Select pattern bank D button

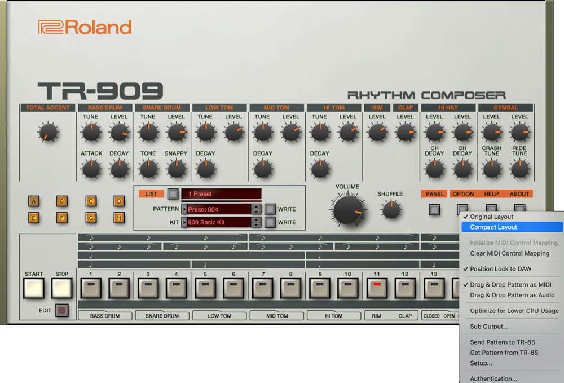[x=119, y=201]
